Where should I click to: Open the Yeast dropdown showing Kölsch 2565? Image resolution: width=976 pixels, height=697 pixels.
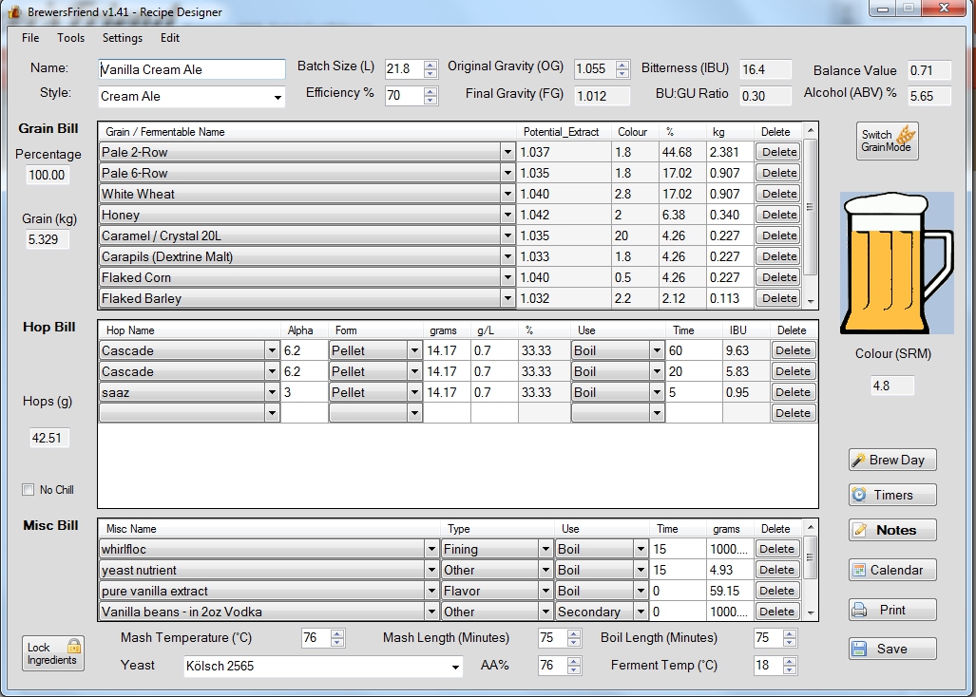point(454,667)
